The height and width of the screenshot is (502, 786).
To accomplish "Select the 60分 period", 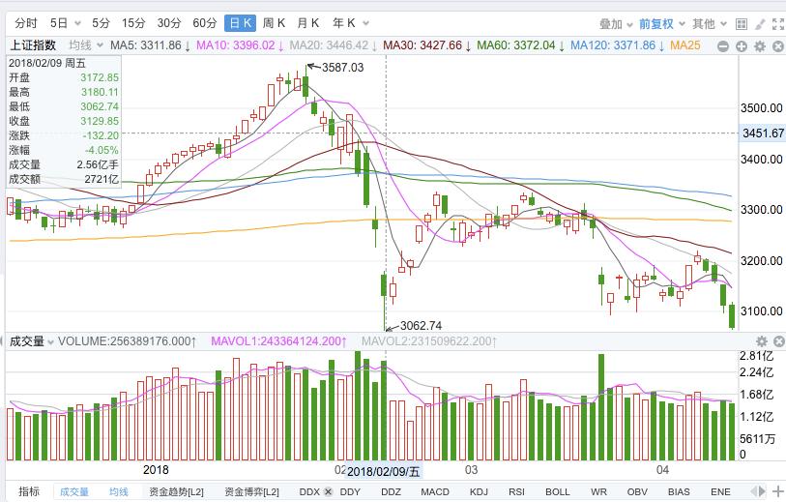I will [205, 23].
